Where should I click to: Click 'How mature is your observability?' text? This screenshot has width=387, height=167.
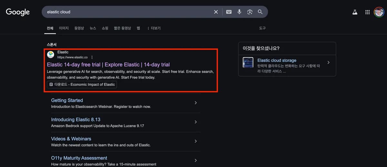click(x=104, y=164)
